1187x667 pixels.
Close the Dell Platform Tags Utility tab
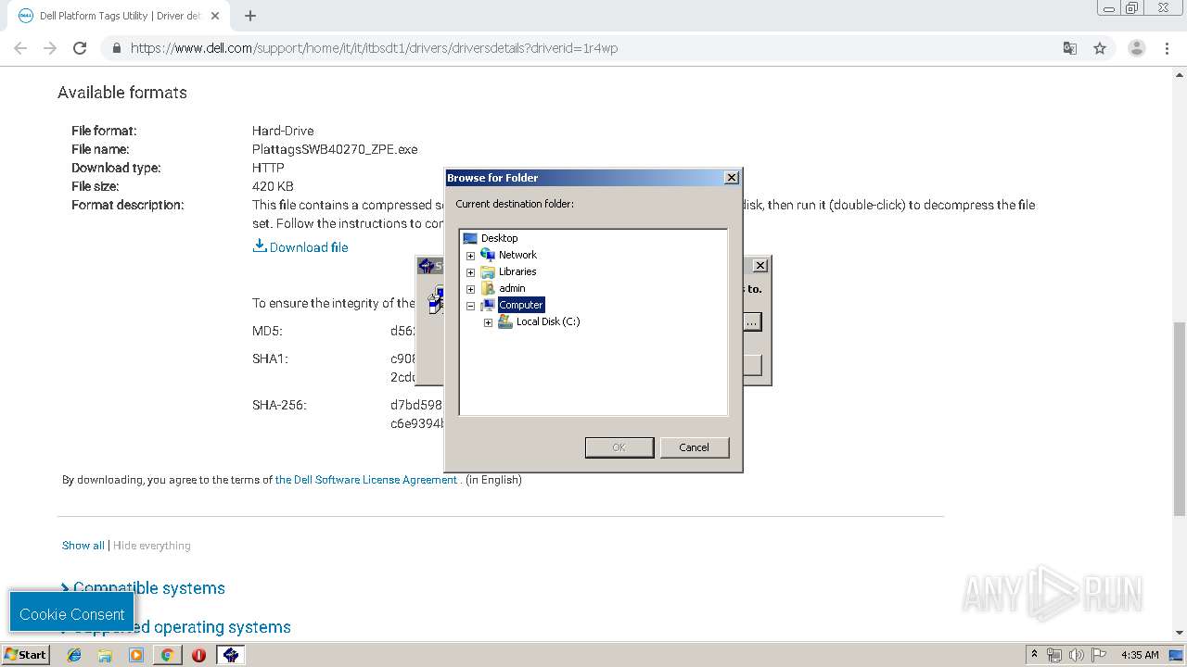[215, 16]
